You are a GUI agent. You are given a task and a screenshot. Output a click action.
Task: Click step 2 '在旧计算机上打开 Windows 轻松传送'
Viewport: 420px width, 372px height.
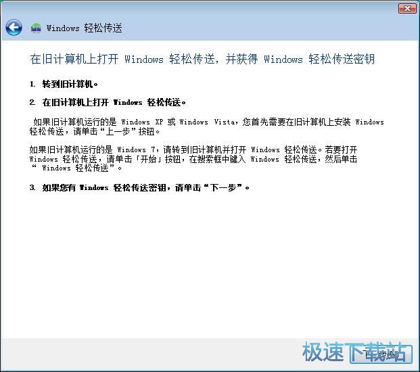108,102
